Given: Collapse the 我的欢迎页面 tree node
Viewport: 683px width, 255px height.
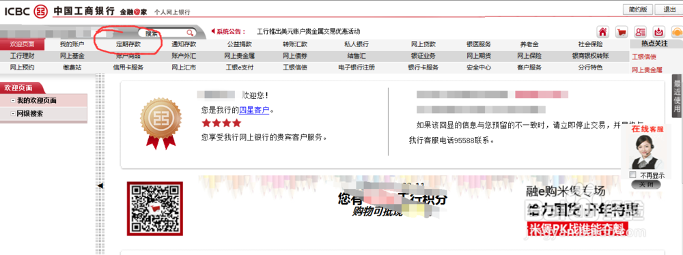Looking at the screenshot, I should [14, 101].
